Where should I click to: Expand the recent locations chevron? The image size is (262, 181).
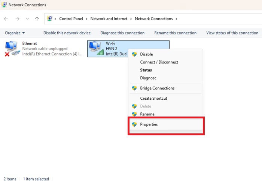point(27,19)
